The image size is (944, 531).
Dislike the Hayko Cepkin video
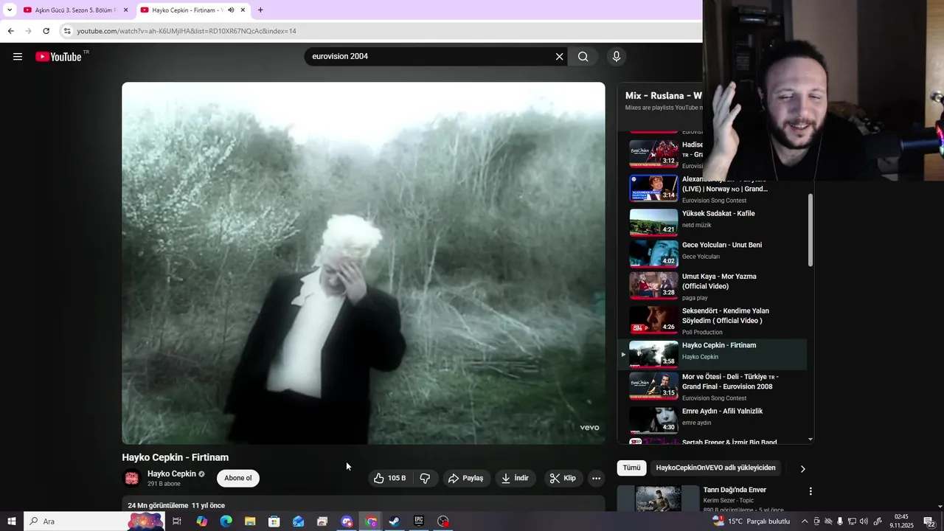coord(426,478)
